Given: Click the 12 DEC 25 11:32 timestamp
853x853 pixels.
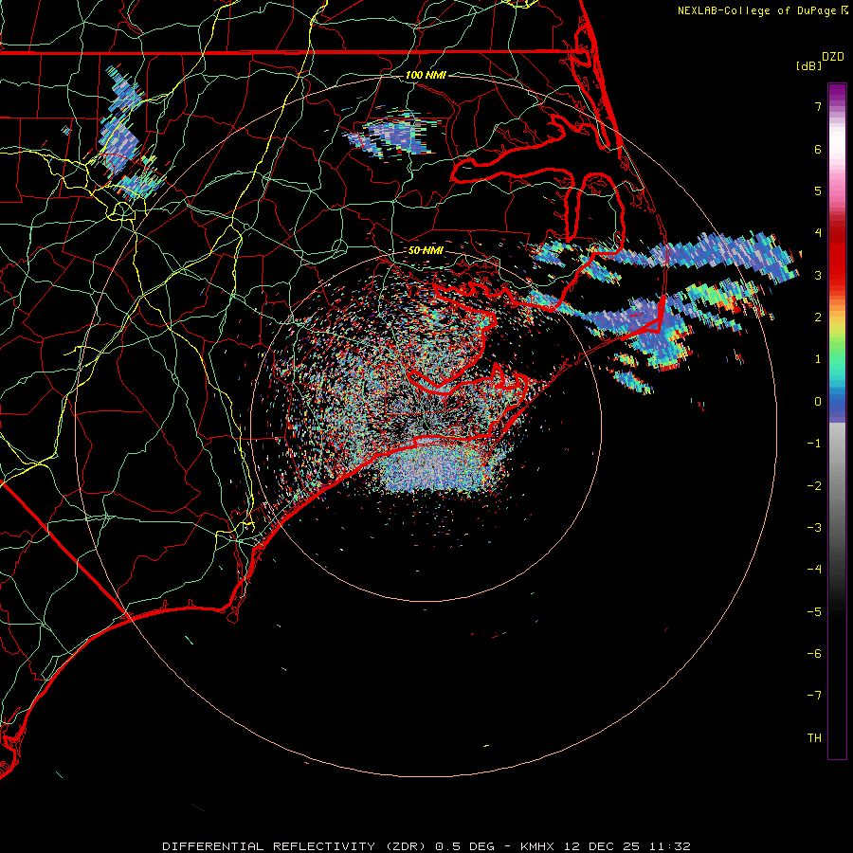Looking at the screenshot, I should [627, 846].
